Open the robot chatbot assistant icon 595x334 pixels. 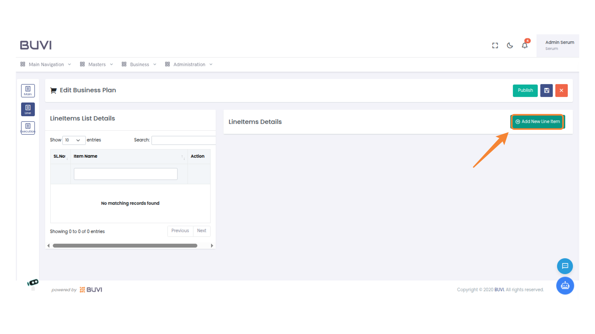[x=565, y=285]
